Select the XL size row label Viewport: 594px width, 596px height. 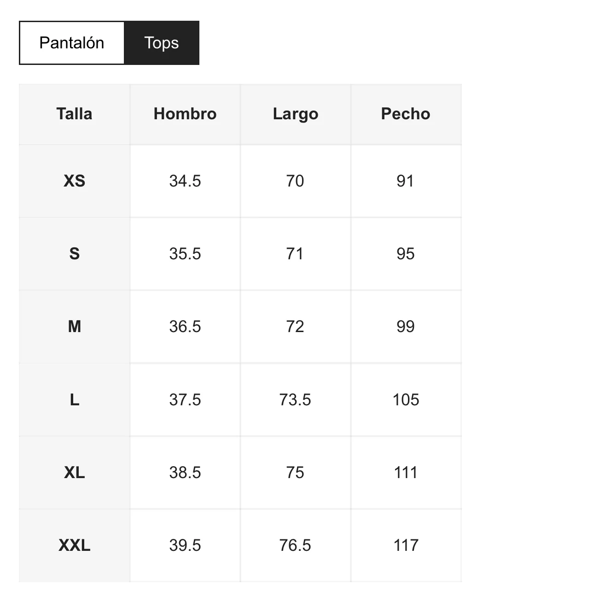74,473
